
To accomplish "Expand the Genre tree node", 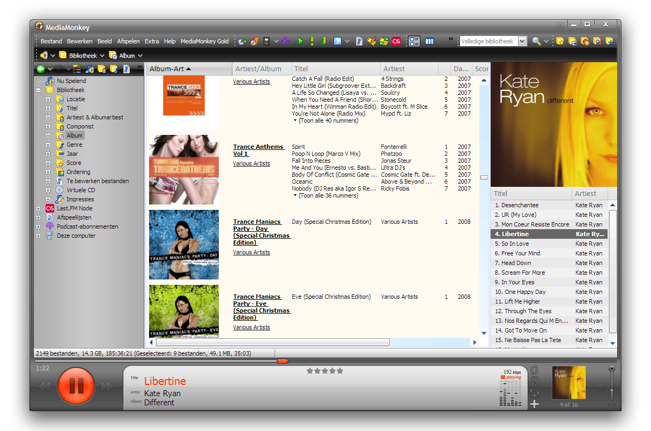I will coord(48,145).
